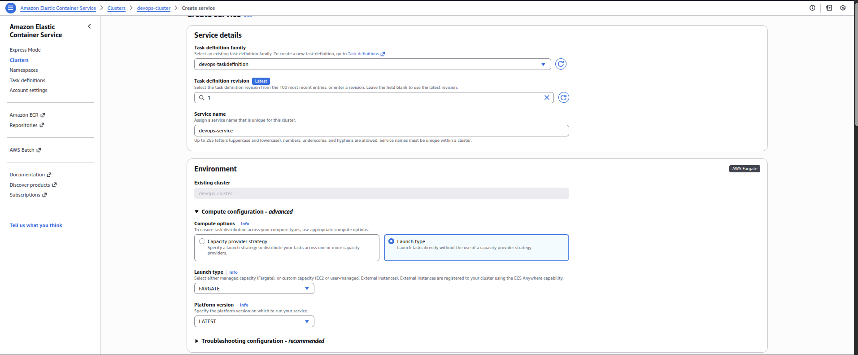Click the Amazon Elastic Container Service sidebar heading
Image resolution: width=858 pixels, height=355 pixels.
click(x=36, y=31)
